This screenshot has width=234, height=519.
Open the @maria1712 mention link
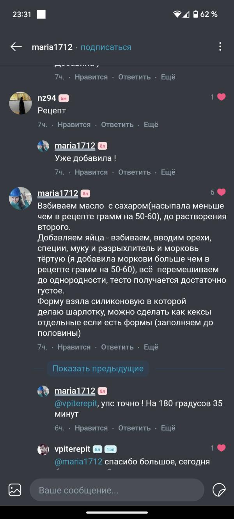pyautogui.click(x=78, y=462)
